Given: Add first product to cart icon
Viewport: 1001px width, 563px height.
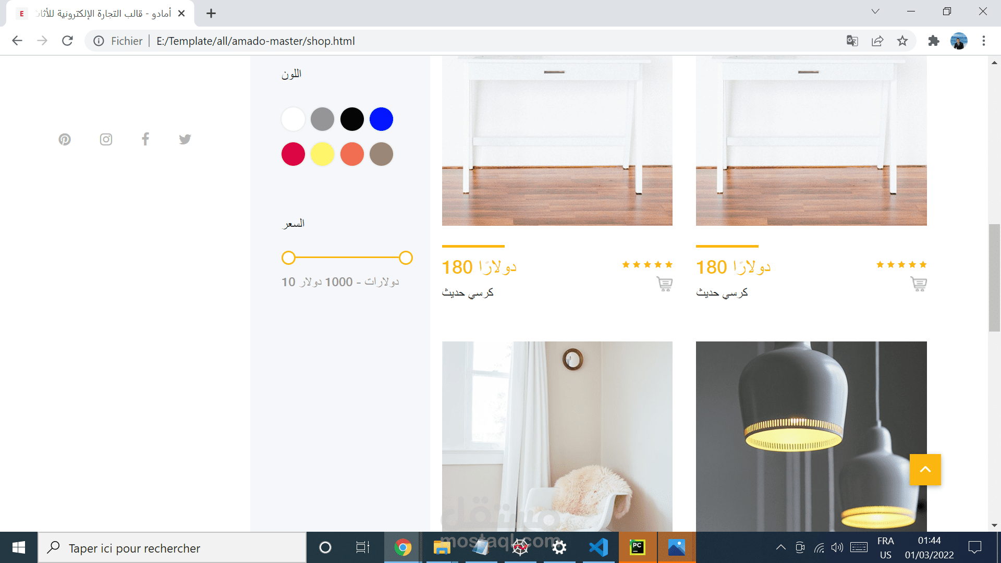Looking at the screenshot, I should (x=664, y=284).
